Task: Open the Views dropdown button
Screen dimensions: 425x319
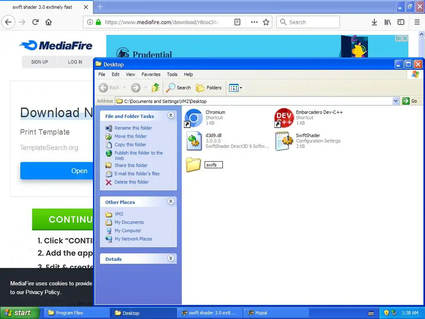Action: 235,88
